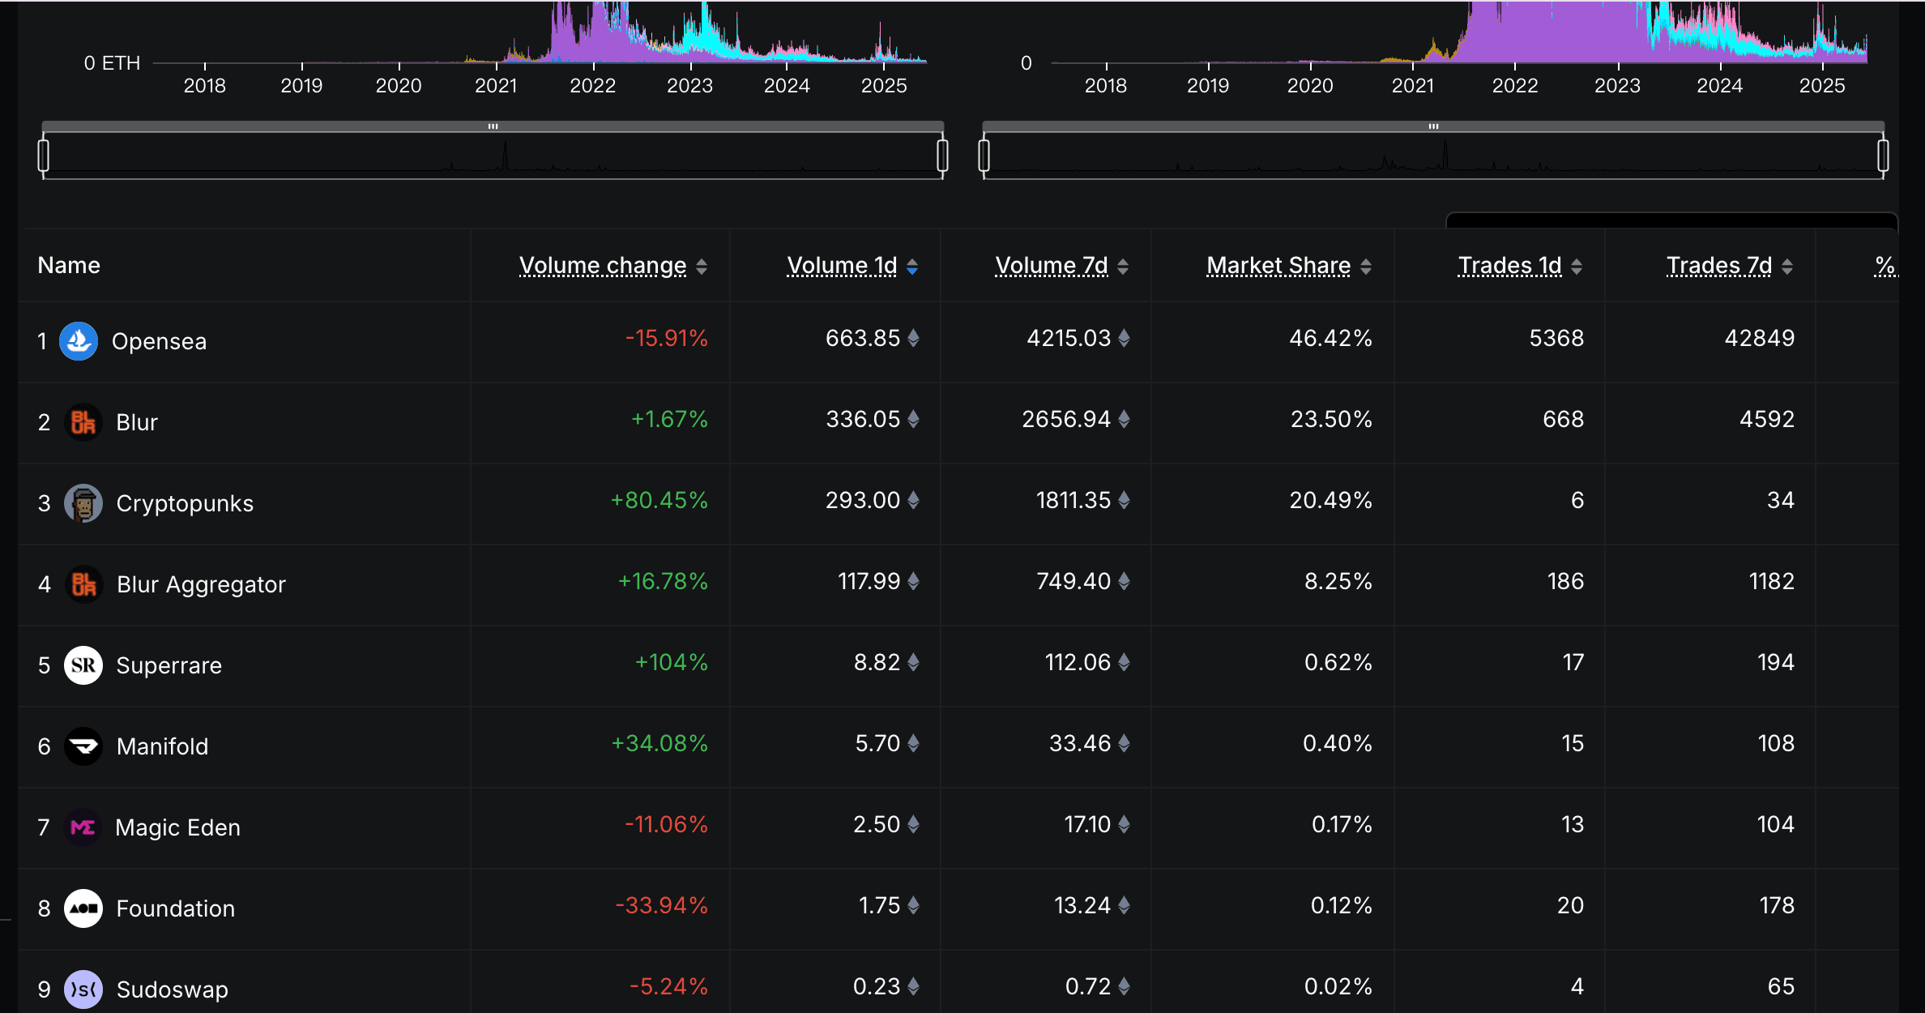Click the Superrare SR icon
Image resolution: width=1925 pixels, height=1013 pixels.
(x=83, y=665)
